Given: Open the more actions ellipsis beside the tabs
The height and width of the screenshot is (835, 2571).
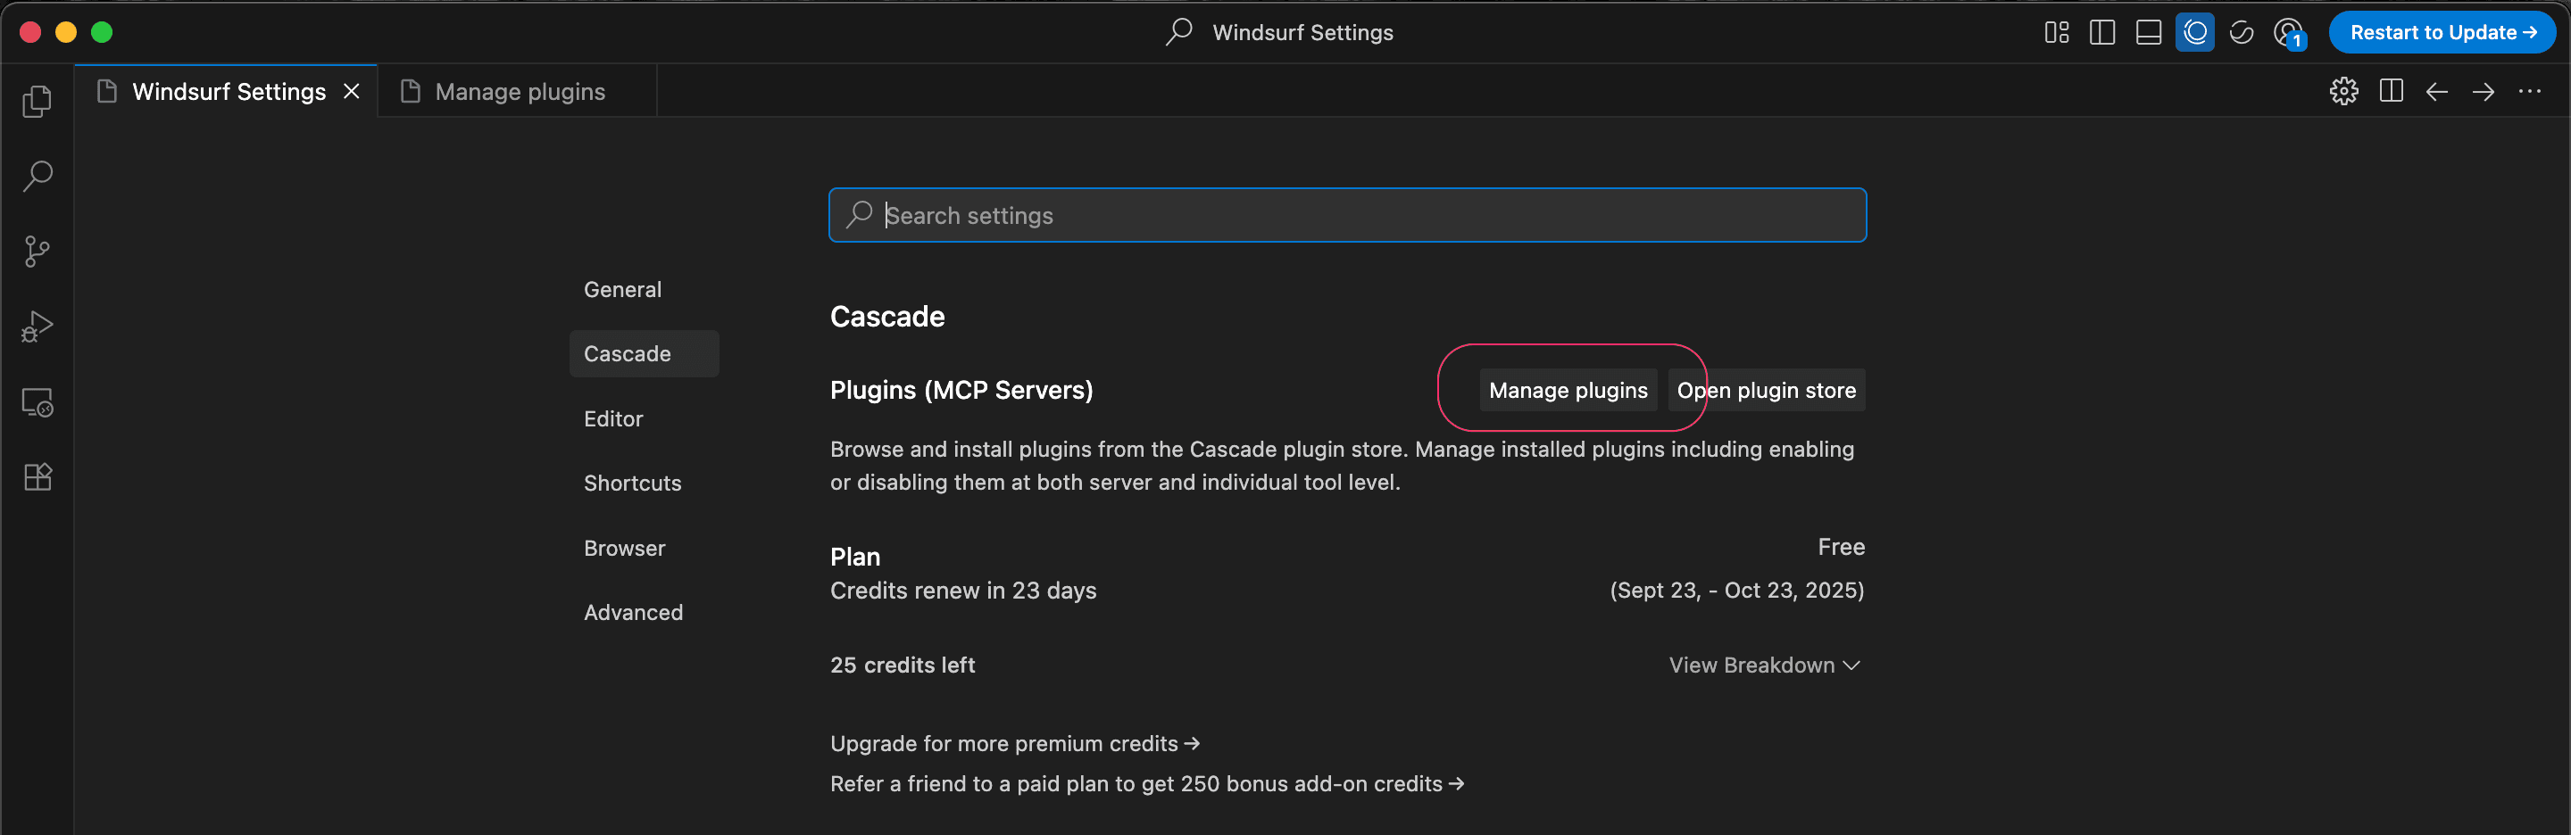Looking at the screenshot, I should pos(2530,91).
